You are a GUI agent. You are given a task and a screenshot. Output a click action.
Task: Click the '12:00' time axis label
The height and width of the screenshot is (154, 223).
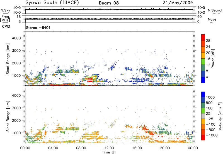[x=109, y=148]
